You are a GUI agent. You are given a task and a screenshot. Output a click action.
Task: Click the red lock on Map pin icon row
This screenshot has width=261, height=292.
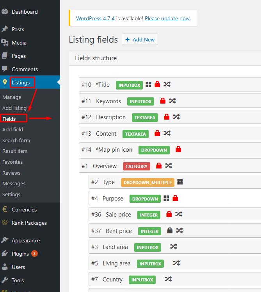pos(178,149)
